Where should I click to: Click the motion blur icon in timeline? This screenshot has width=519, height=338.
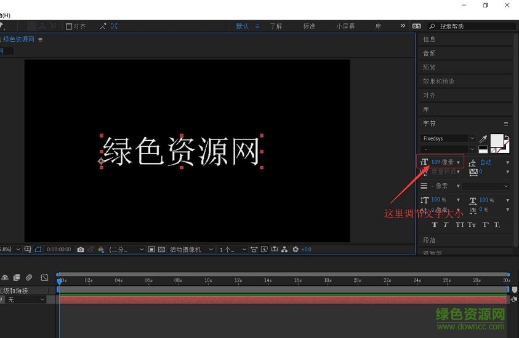tap(29, 278)
